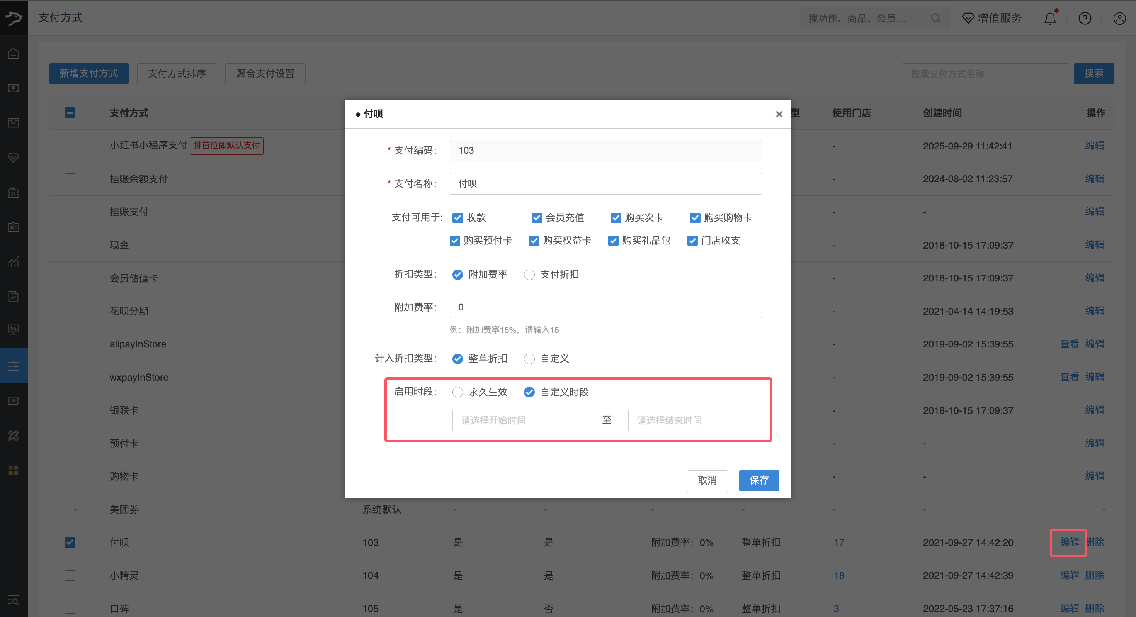Uncheck the 收款 checkbox
The image size is (1136, 617).
click(x=457, y=218)
